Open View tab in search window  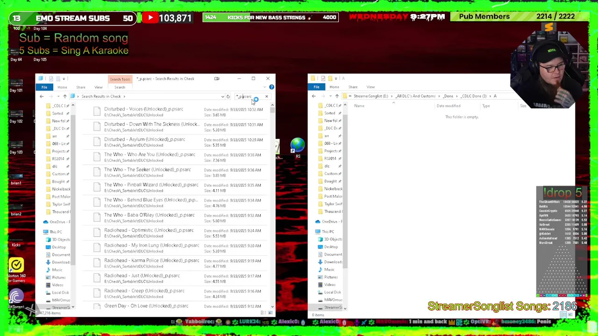[x=99, y=87]
